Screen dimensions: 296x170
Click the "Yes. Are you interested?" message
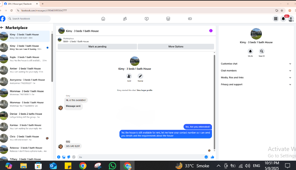(198, 127)
